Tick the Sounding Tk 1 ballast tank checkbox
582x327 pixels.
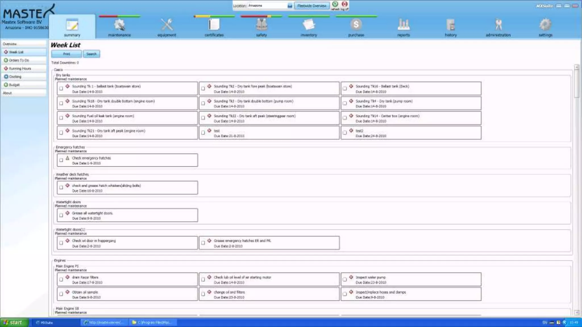61,89
